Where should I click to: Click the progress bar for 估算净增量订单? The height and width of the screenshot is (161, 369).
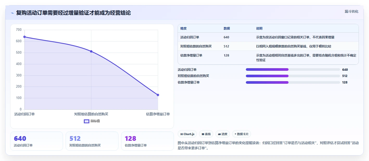coord(293,82)
